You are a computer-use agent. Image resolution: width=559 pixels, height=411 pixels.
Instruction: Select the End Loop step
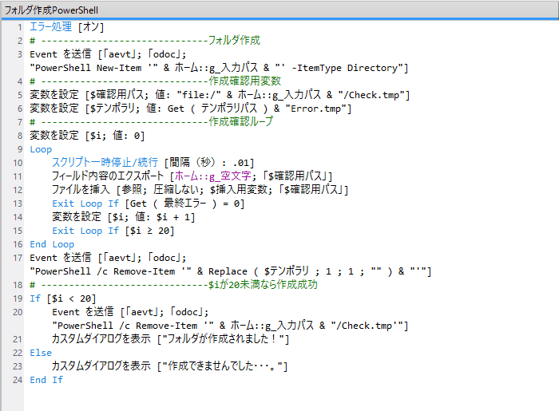click(52, 244)
